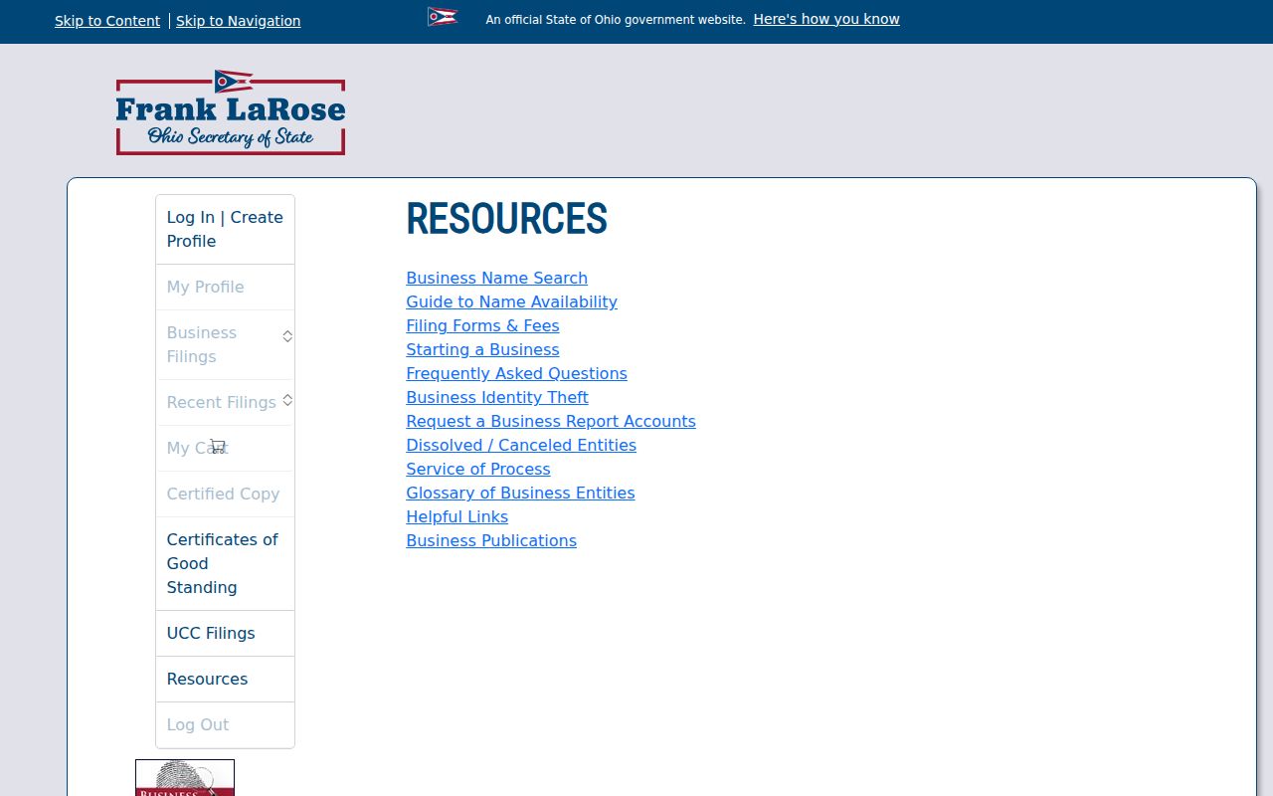
Task: View Frequently Asked Questions link
Action: click(516, 373)
